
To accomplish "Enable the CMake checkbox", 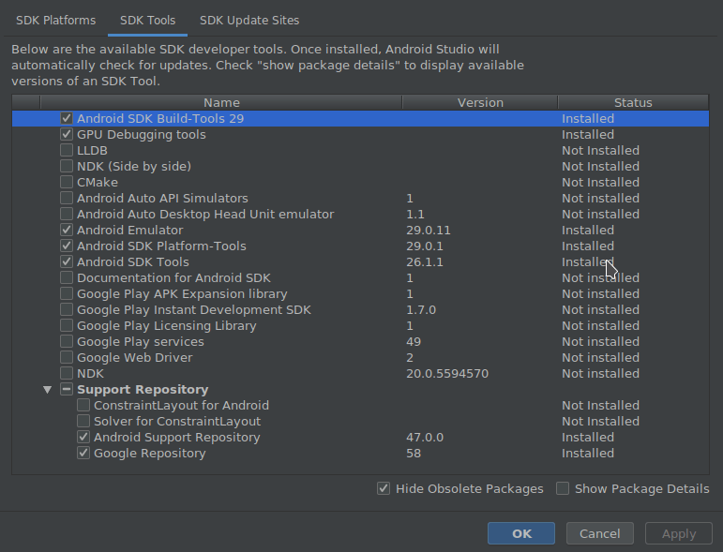I will 67,182.
